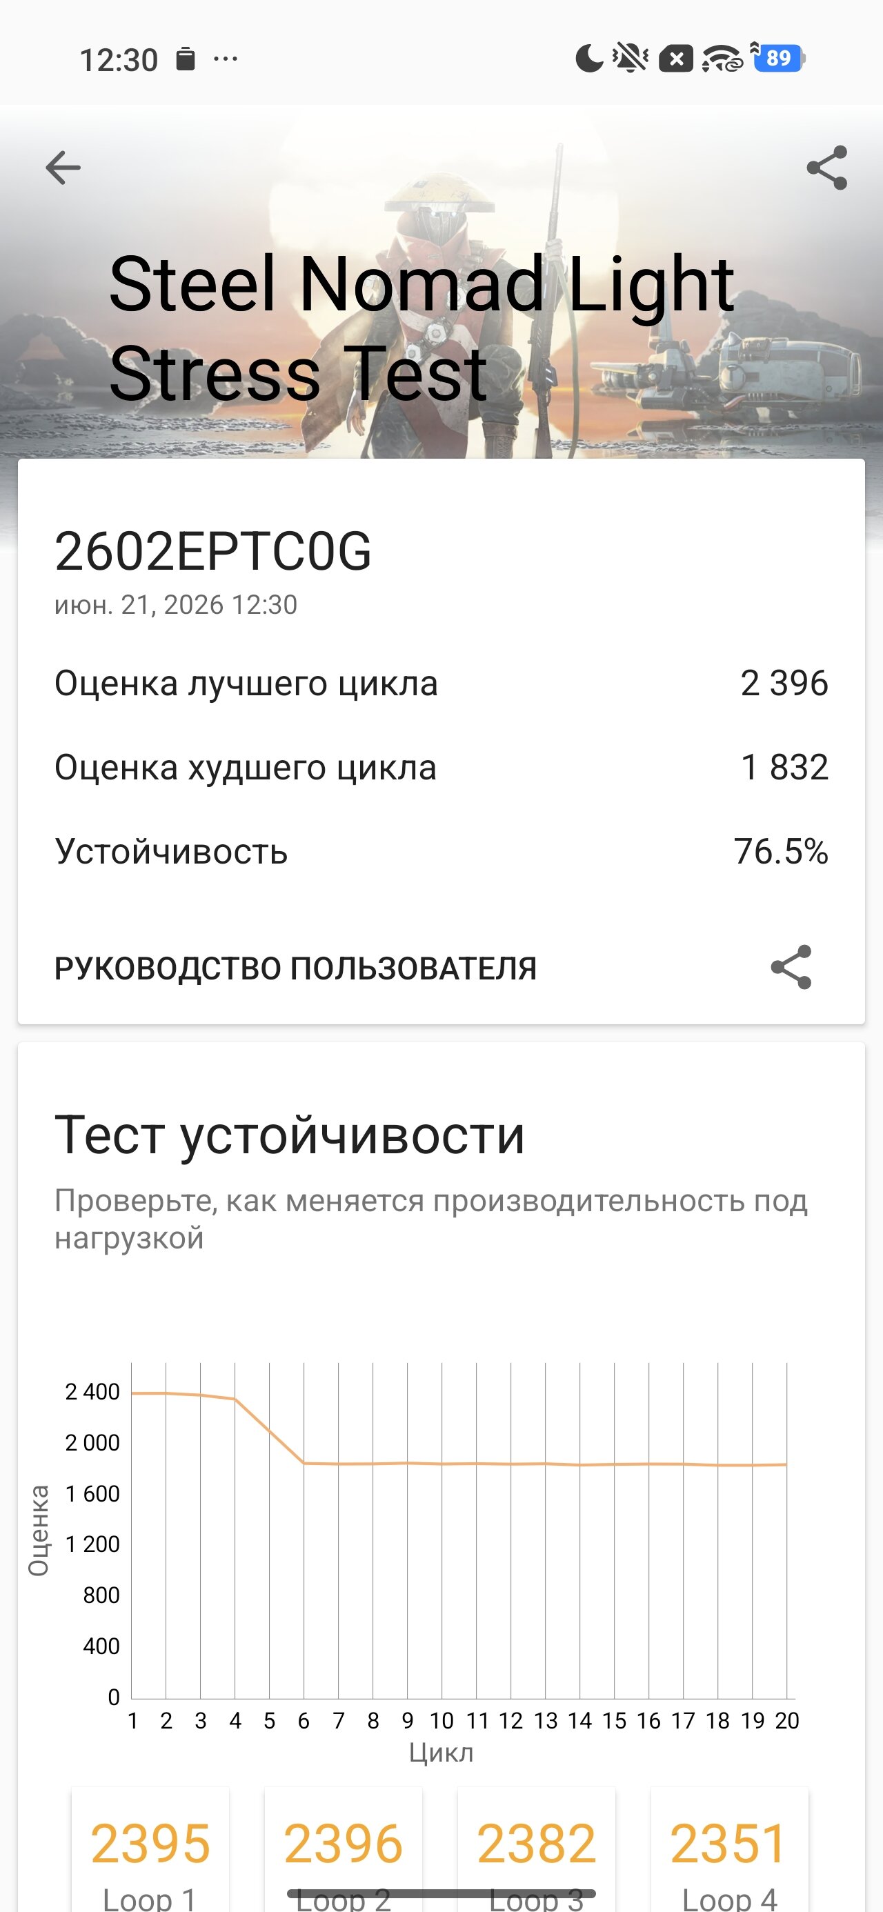Image resolution: width=883 pixels, height=1912 pixels.
Task: Tap the battery indicator showing 89
Action: point(778,58)
